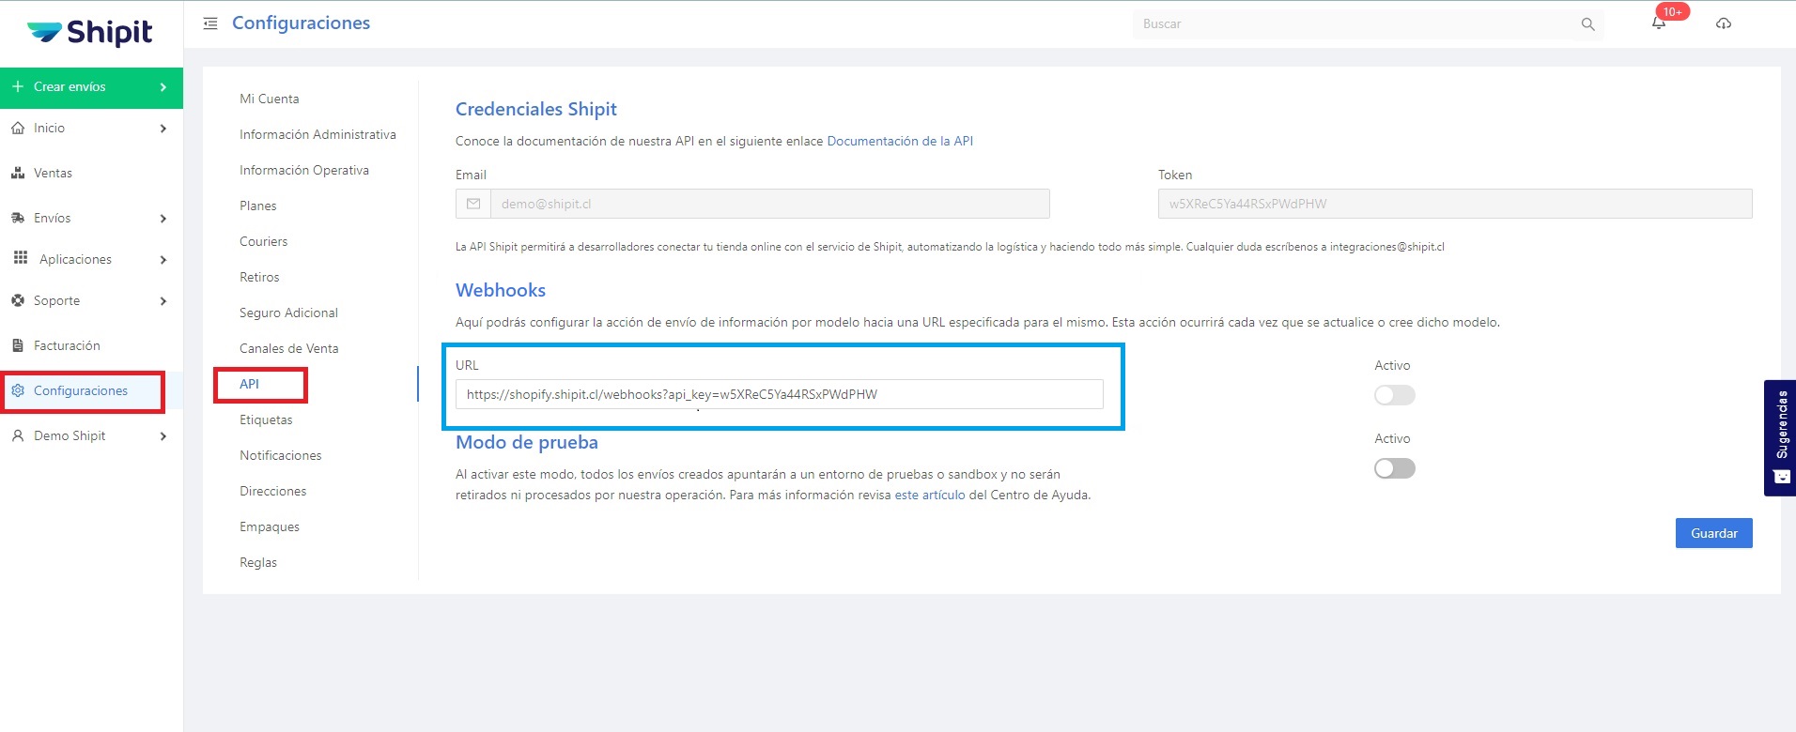The width and height of the screenshot is (1796, 732).
Task: Click the Email field demo@shipit.cl
Action: (x=770, y=204)
